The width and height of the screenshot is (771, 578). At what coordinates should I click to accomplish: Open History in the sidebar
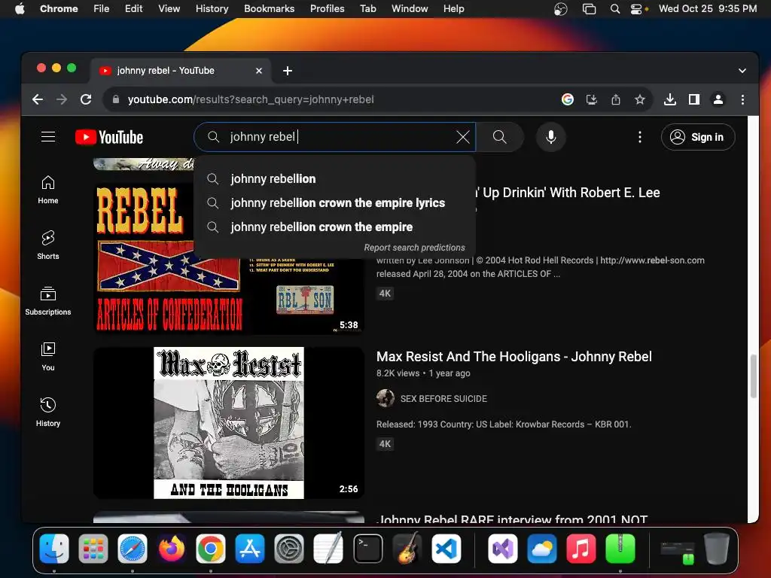tap(48, 412)
